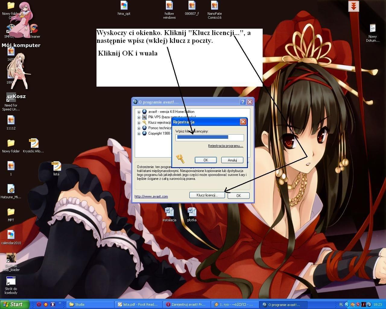The height and width of the screenshot is (309, 386).
Task: Click OK in the O programie avast! window
Action: 239,196
